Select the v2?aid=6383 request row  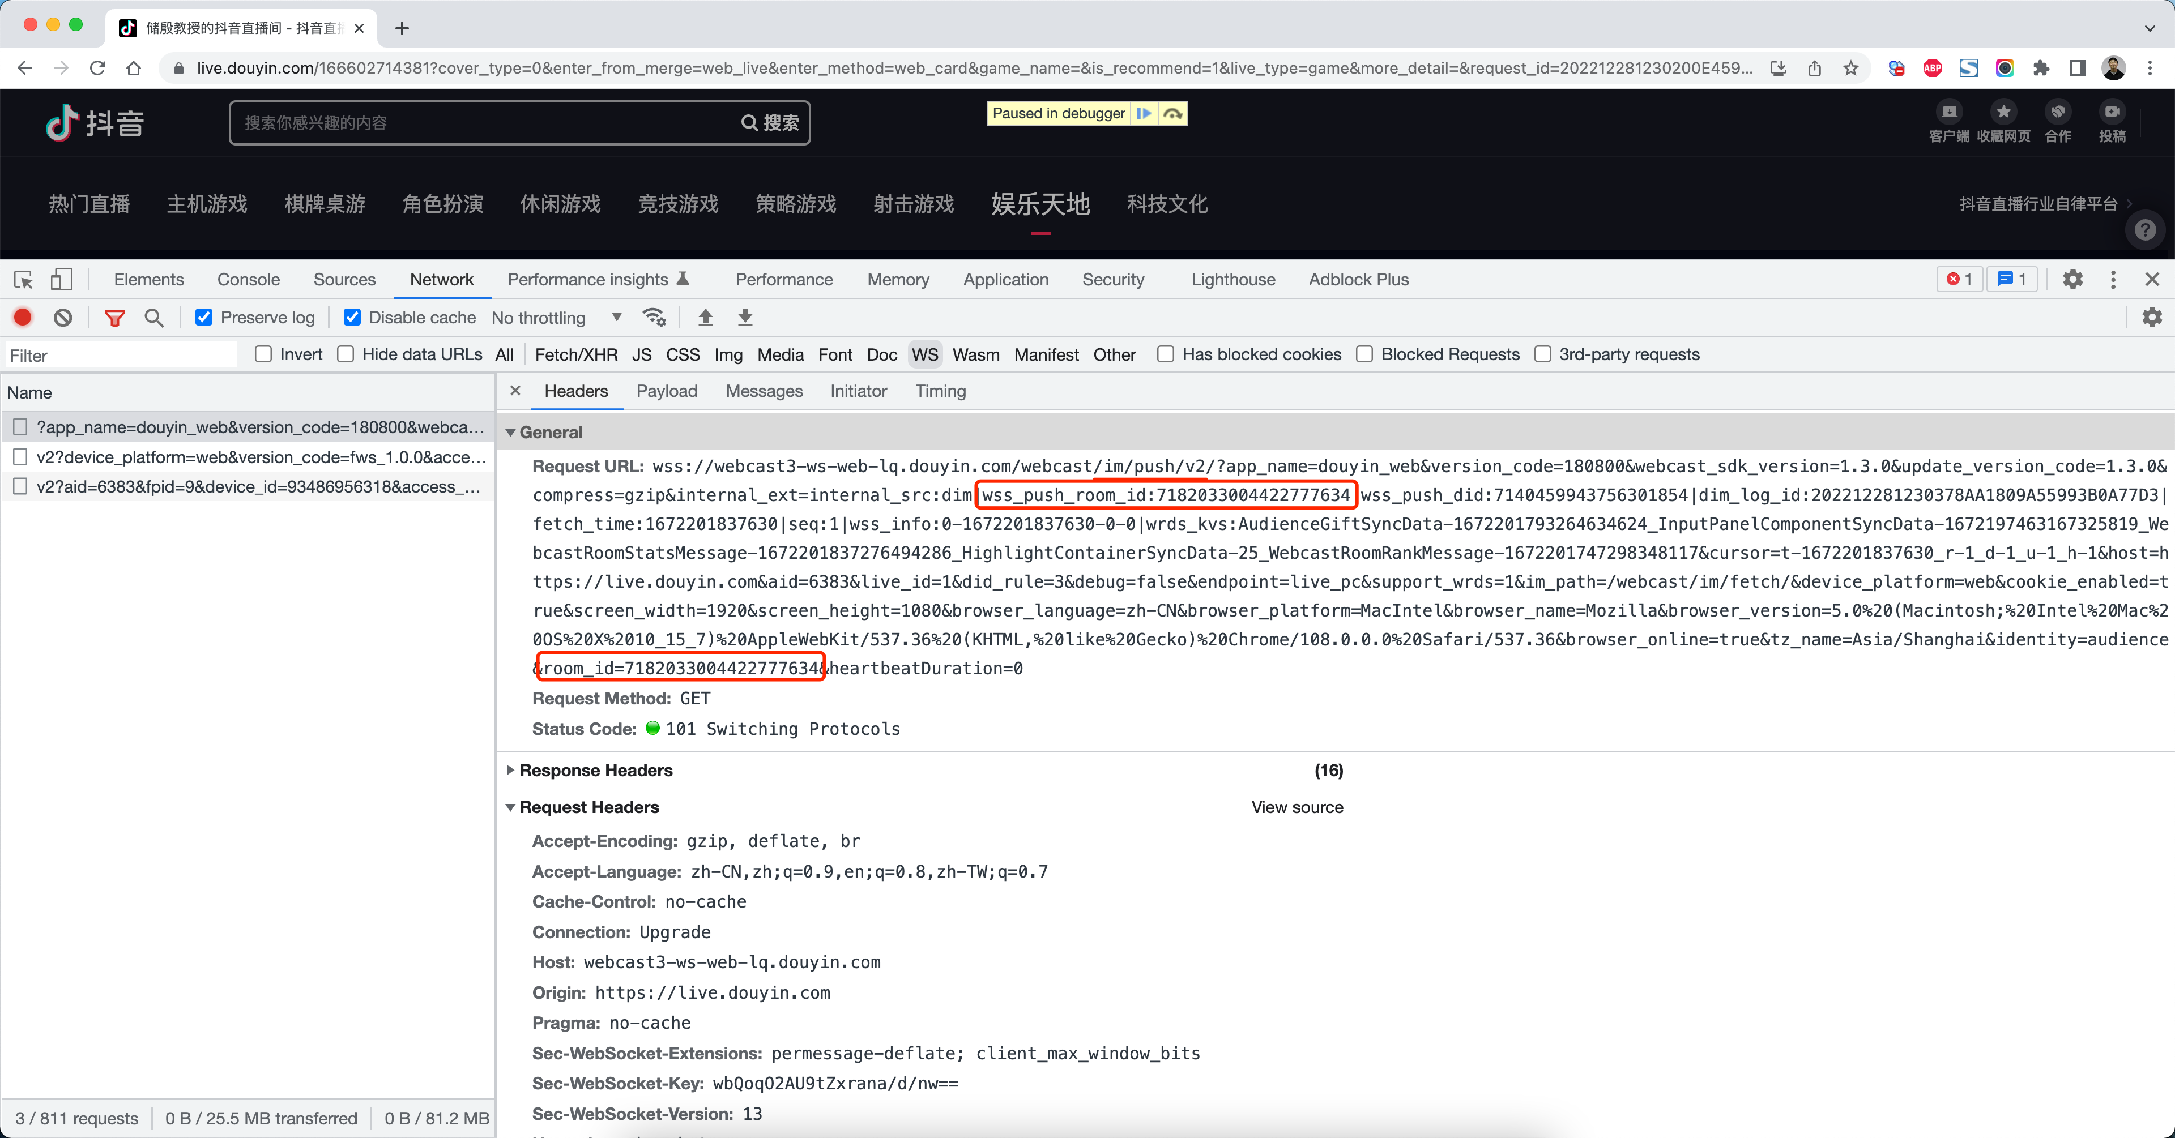coord(248,487)
